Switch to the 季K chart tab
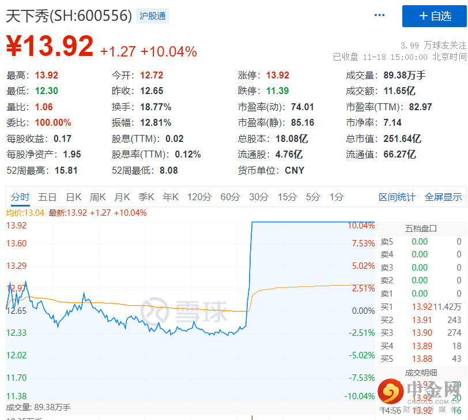The height and width of the screenshot is (420, 468). [x=146, y=197]
